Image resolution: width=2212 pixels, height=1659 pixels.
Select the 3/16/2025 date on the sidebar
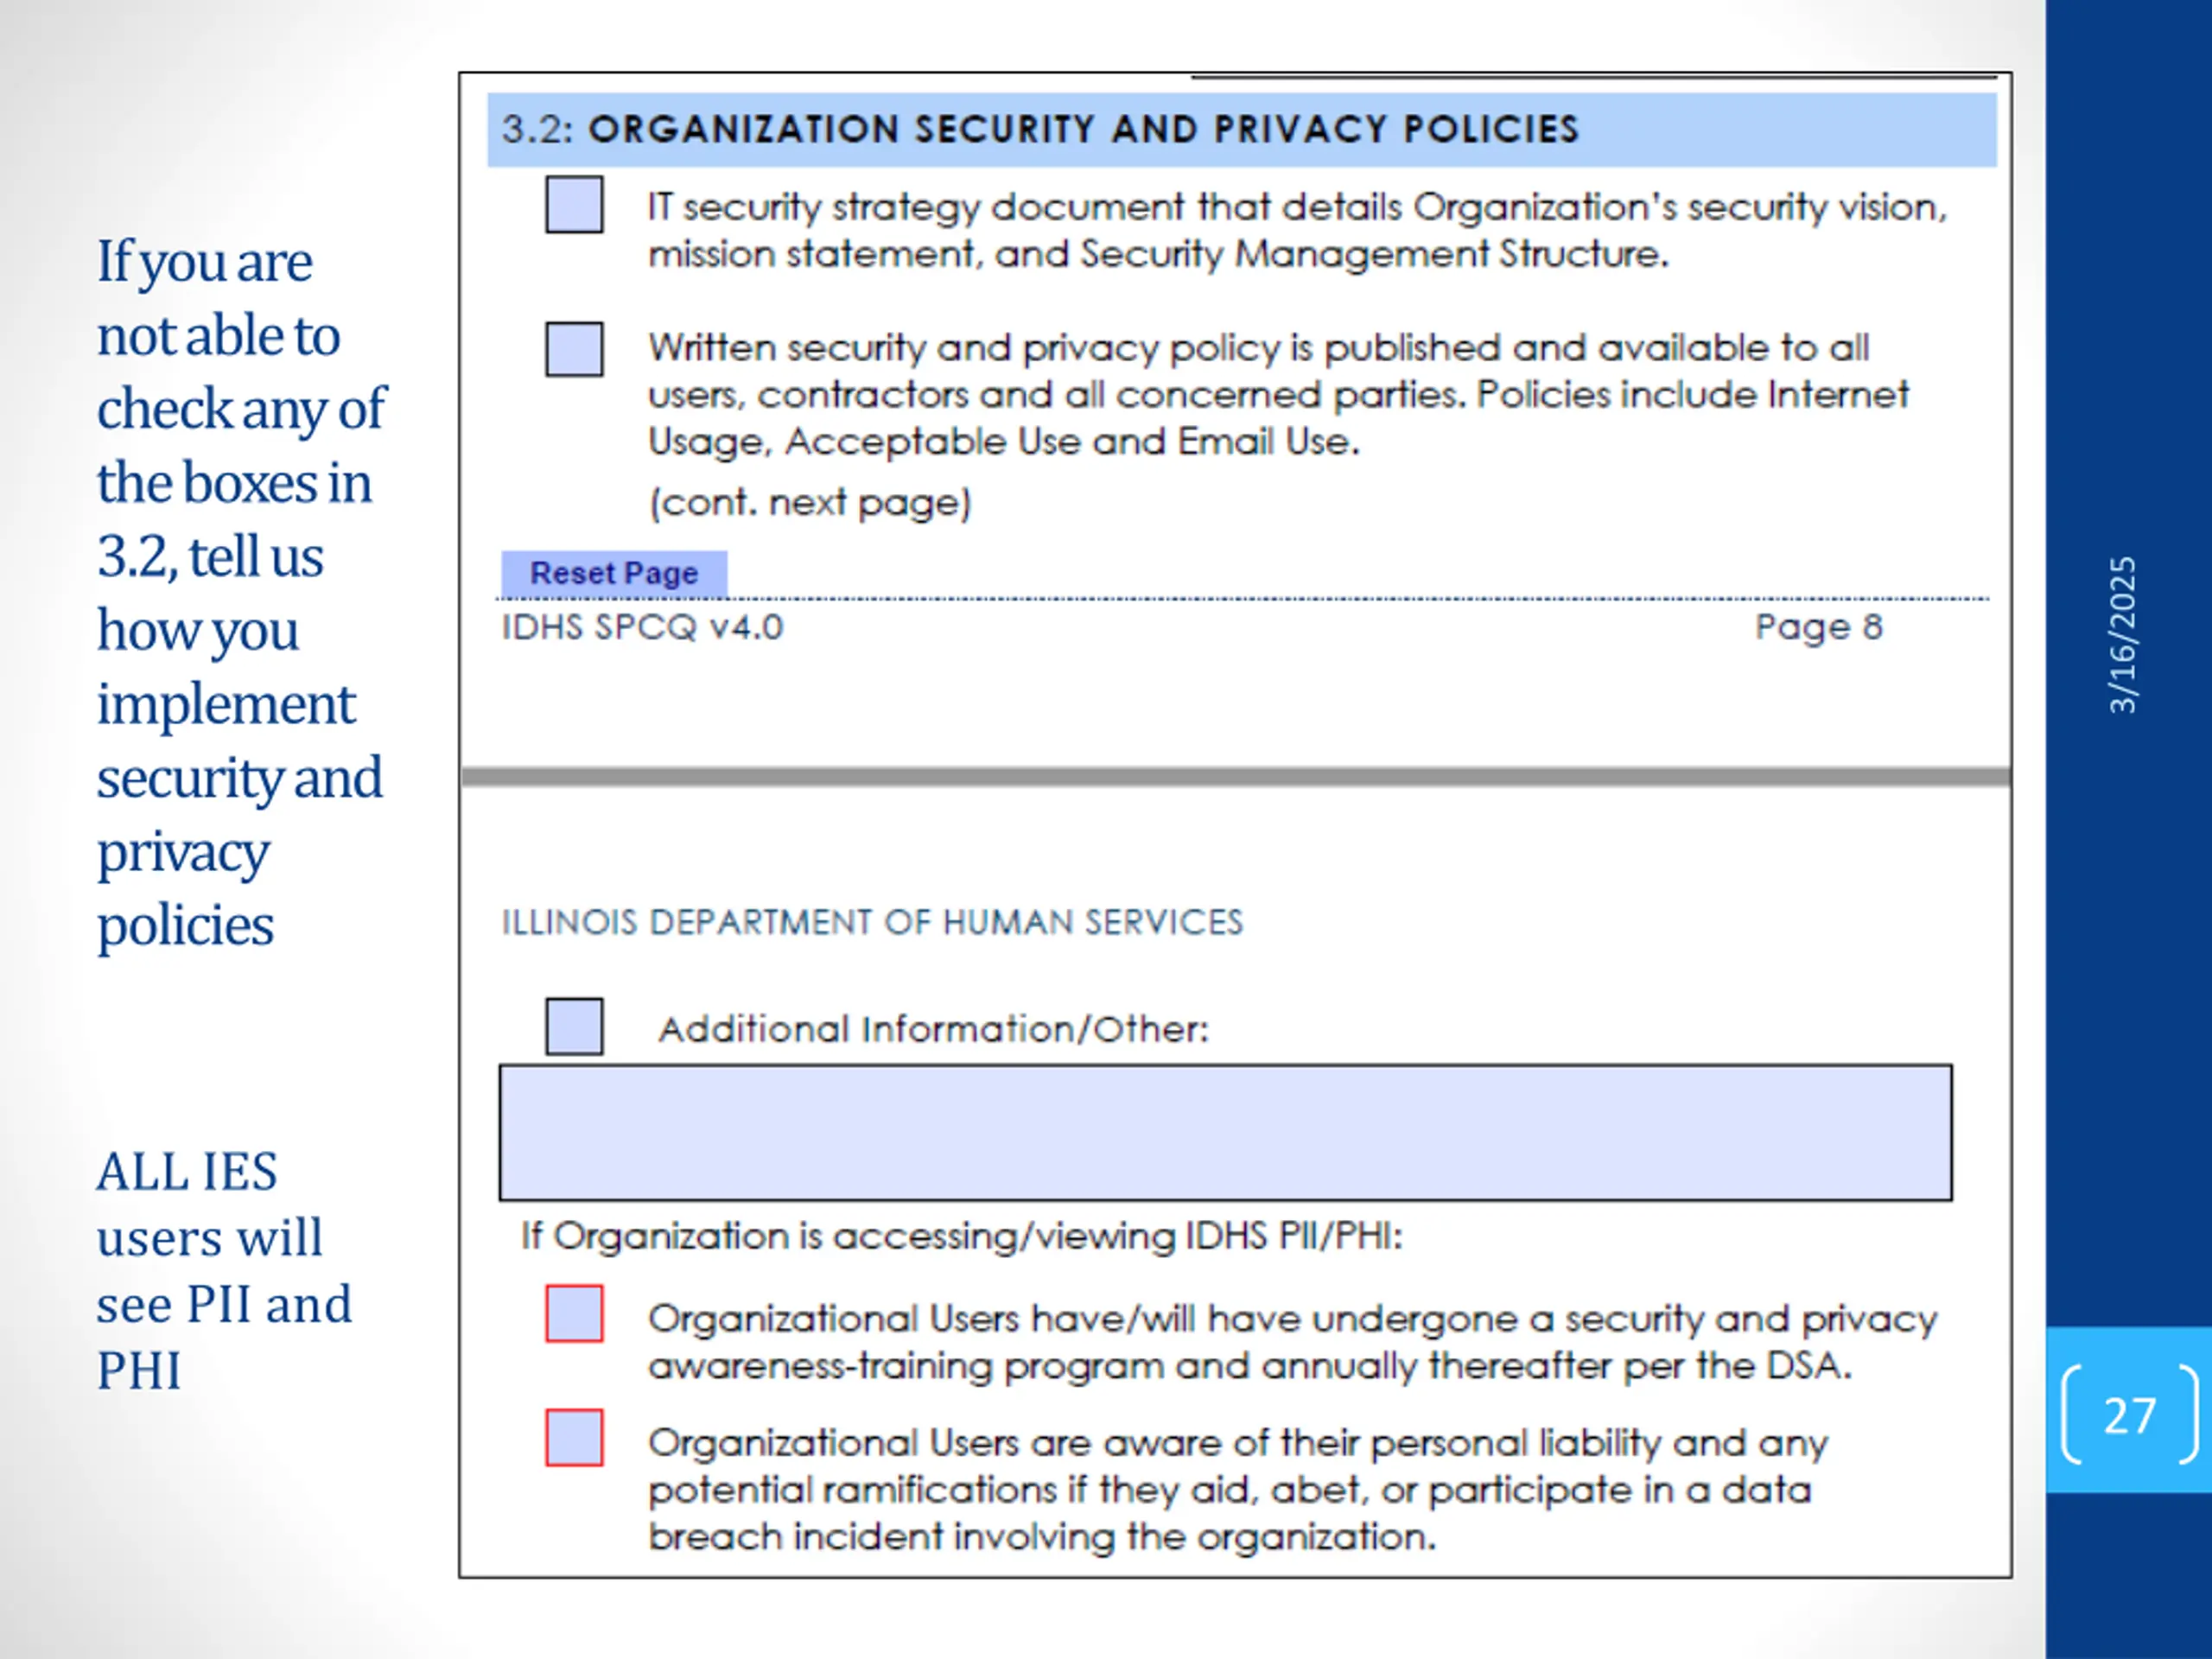pos(2122,635)
